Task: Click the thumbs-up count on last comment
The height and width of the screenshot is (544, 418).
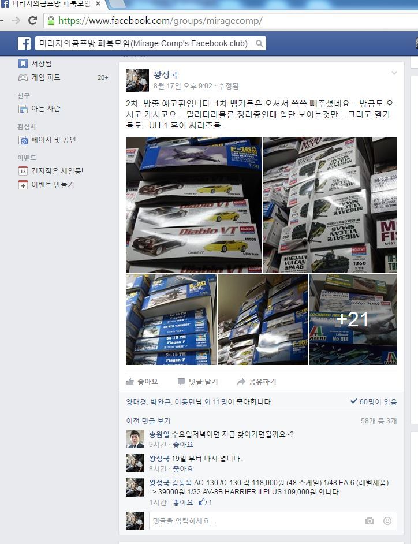Action: pos(206,502)
